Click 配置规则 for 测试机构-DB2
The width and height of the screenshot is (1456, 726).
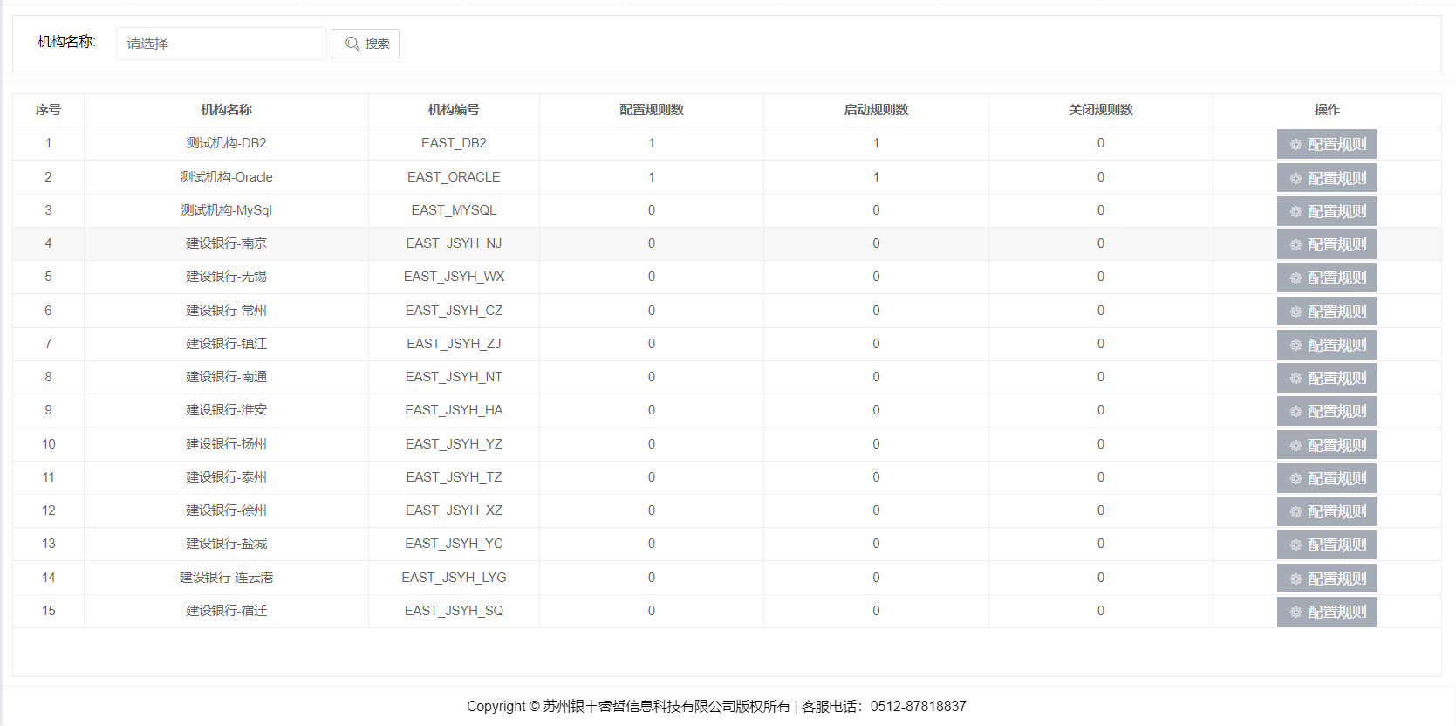pos(1327,144)
